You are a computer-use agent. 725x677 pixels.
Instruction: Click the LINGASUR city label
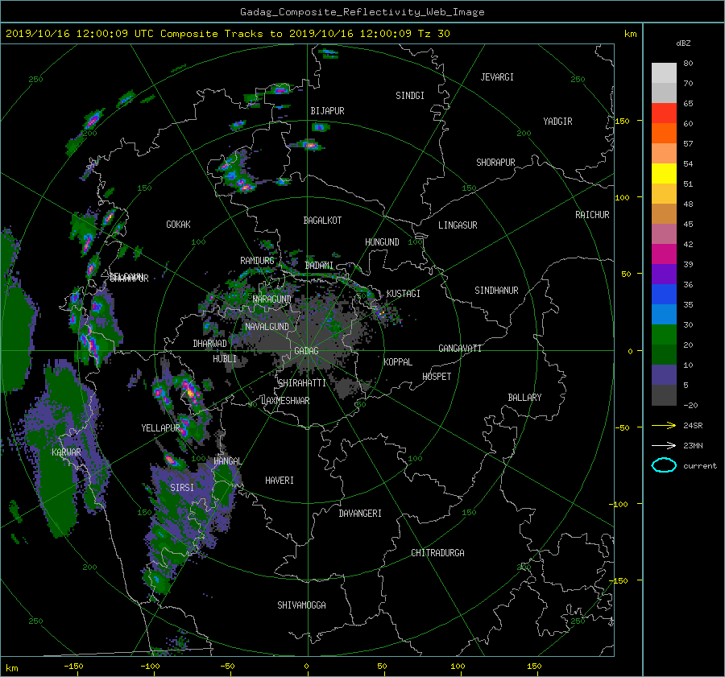pyautogui.click(x=458, y=225)
